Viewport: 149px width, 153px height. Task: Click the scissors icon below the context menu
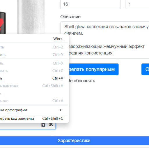point(51,125)
